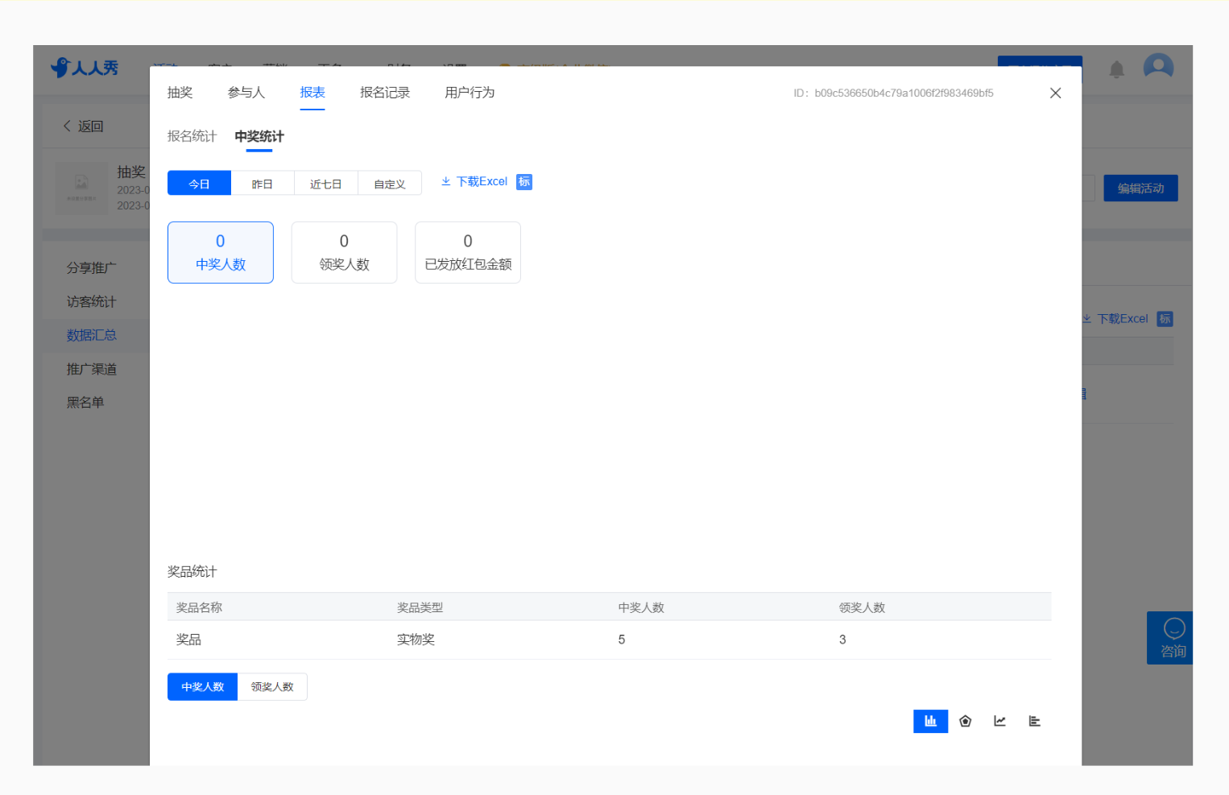1229x795 pixels.
Task: Toggle chart to 中奖人数 below the table
Action: (202, 687)
